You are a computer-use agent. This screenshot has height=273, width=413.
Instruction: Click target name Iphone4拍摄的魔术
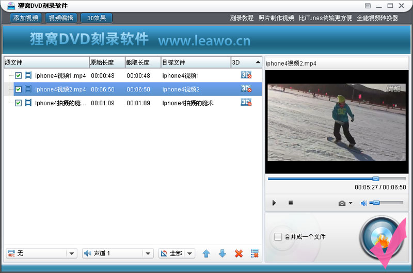(x=187, y=103)
